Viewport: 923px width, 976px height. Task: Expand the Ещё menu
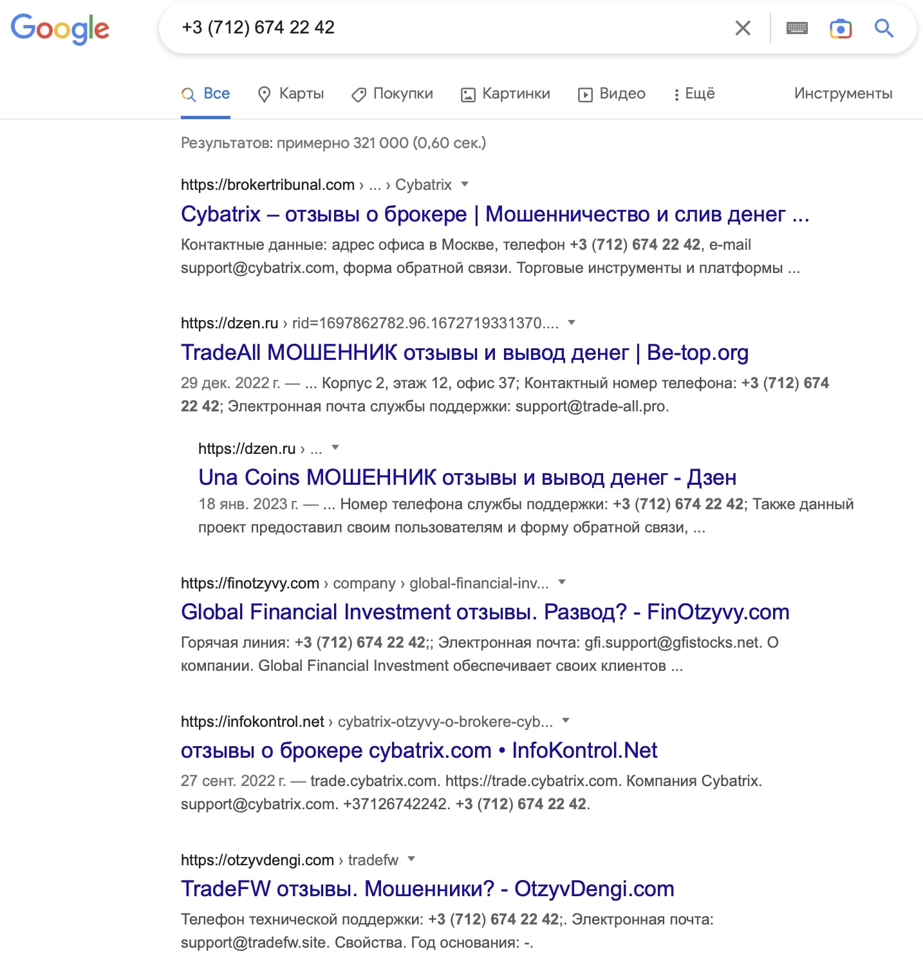tap(694, 94)
